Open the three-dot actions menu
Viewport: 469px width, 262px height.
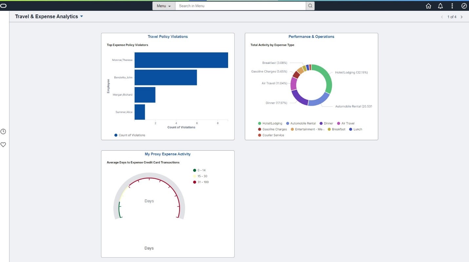[x=452, y=6]
